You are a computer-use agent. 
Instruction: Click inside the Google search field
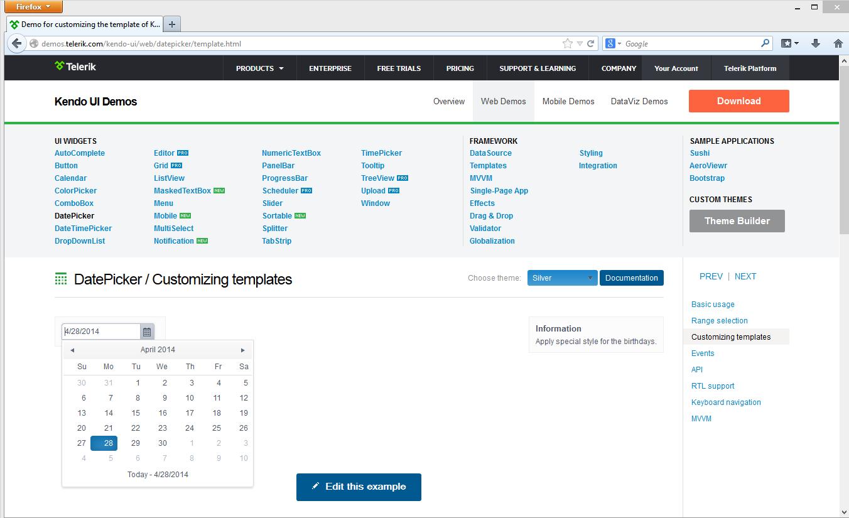pyautogui.click(x=691, y=44)
